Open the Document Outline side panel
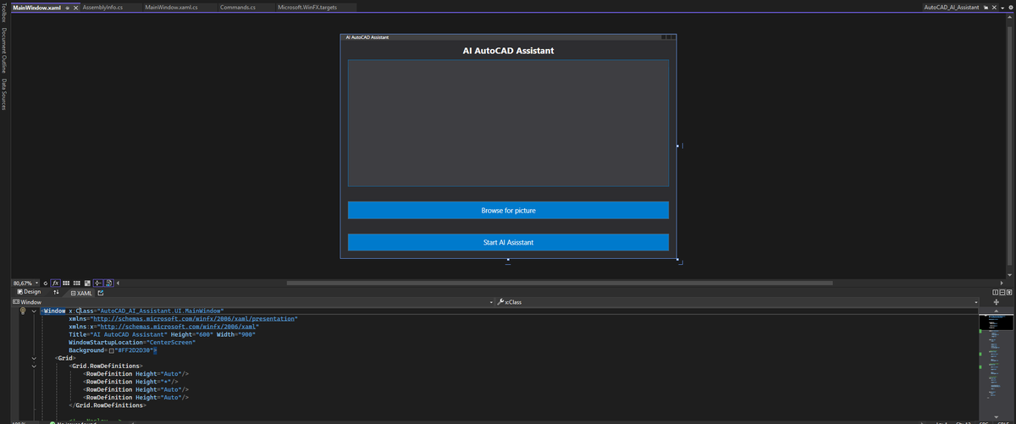 (x=3, y=51)
